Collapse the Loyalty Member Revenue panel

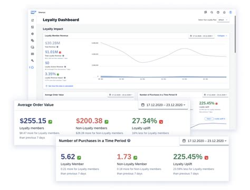222,36
